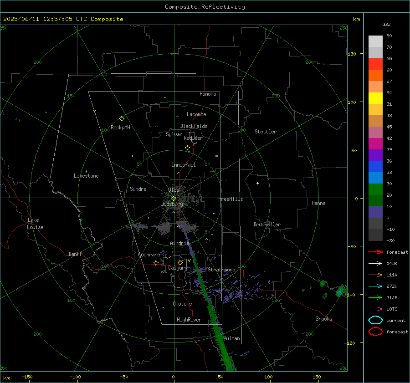This screenshot has height=383, width=410.
Task: Click the 18TS legend label text
Action: [x=392, y=309]
